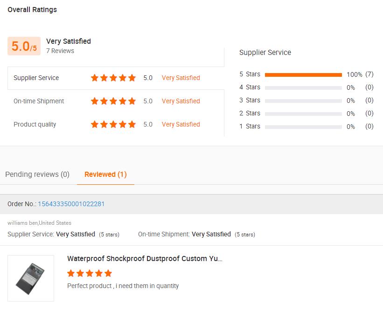Click the Product quality star rating icons
This screenshot has width=383, height=309.
113,124
